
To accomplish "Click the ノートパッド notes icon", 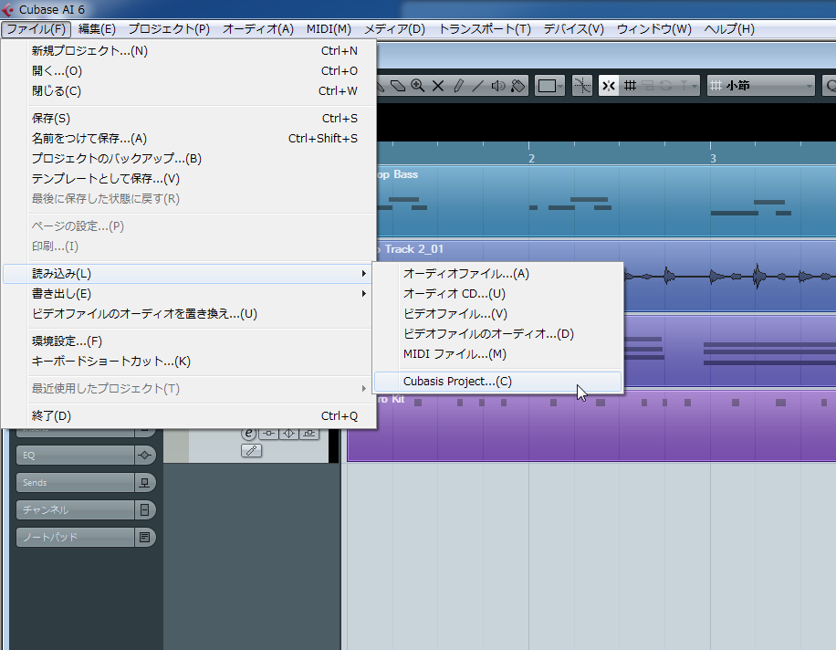I will [144, 537].
